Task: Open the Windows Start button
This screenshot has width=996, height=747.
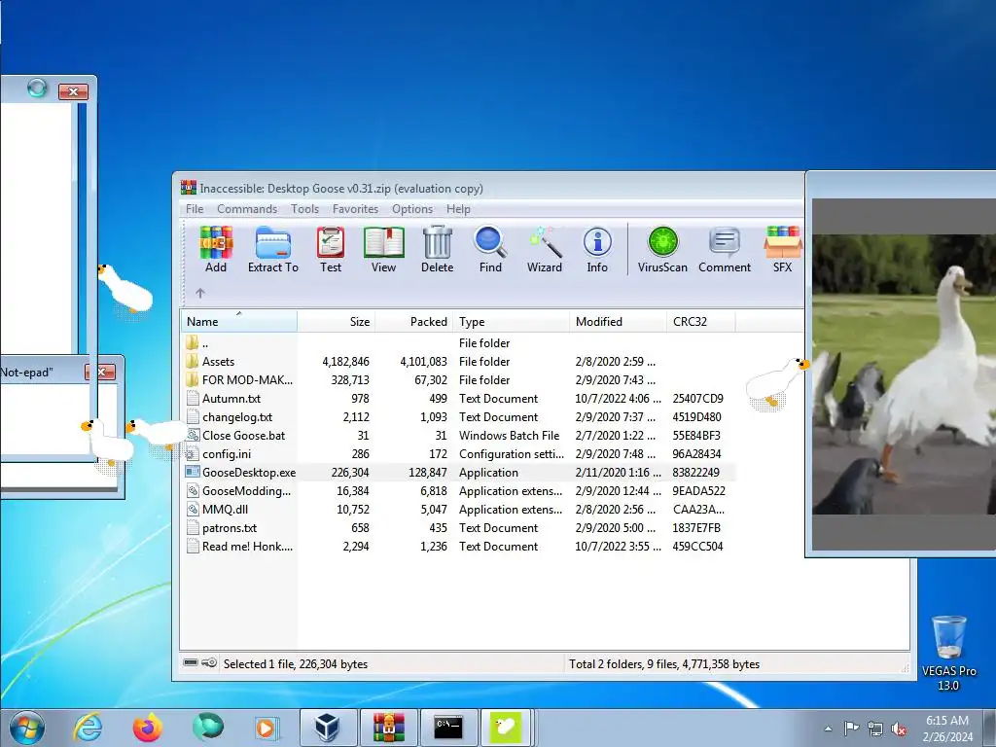Action: (26, 728)
